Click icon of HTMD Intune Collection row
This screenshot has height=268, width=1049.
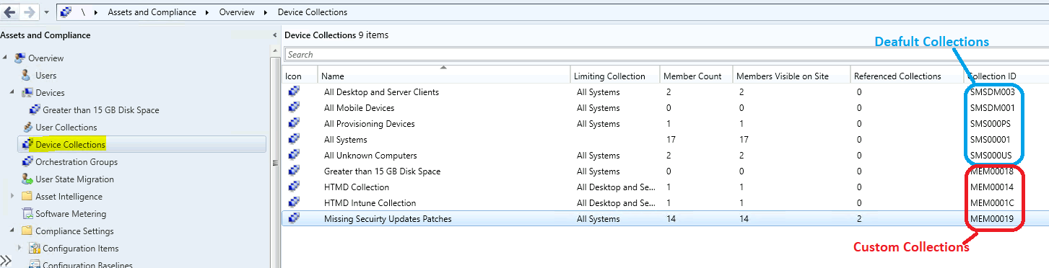point(294,202)
